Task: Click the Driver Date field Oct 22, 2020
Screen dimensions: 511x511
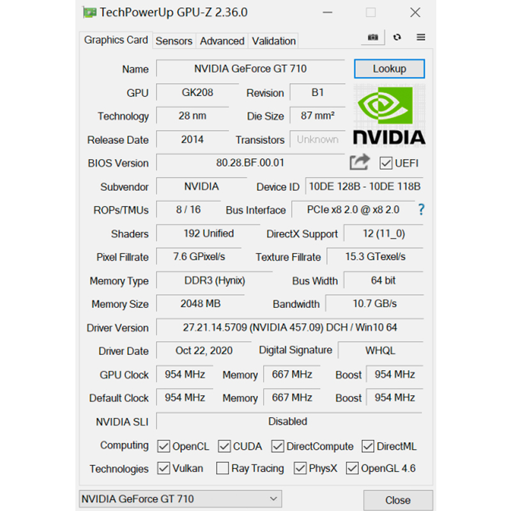Action: [x=204, y=350]
